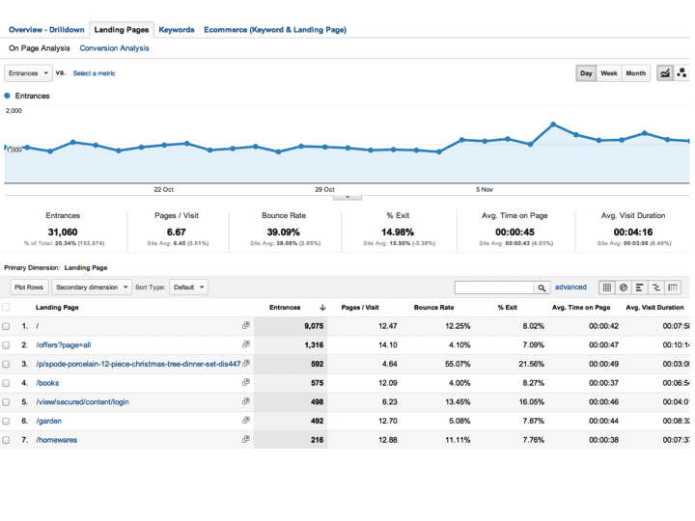Image resolution: width=695 pixels, height=521 pixels.
Task: Click into the table search field
Action: [493, 288]
